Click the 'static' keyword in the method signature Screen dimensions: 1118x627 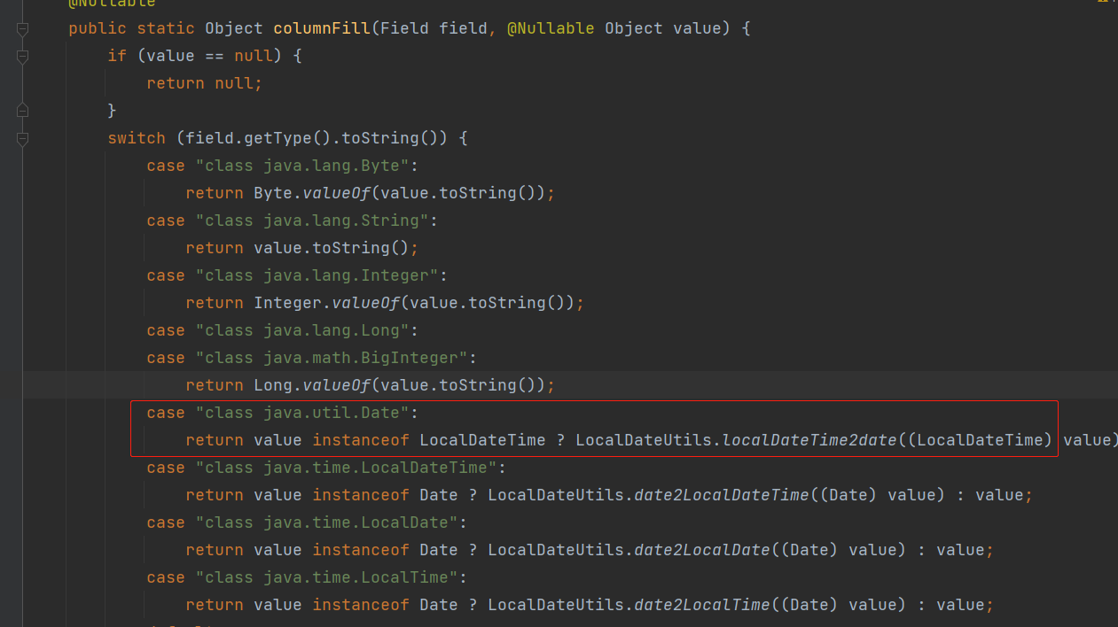(x=166, y=28)
